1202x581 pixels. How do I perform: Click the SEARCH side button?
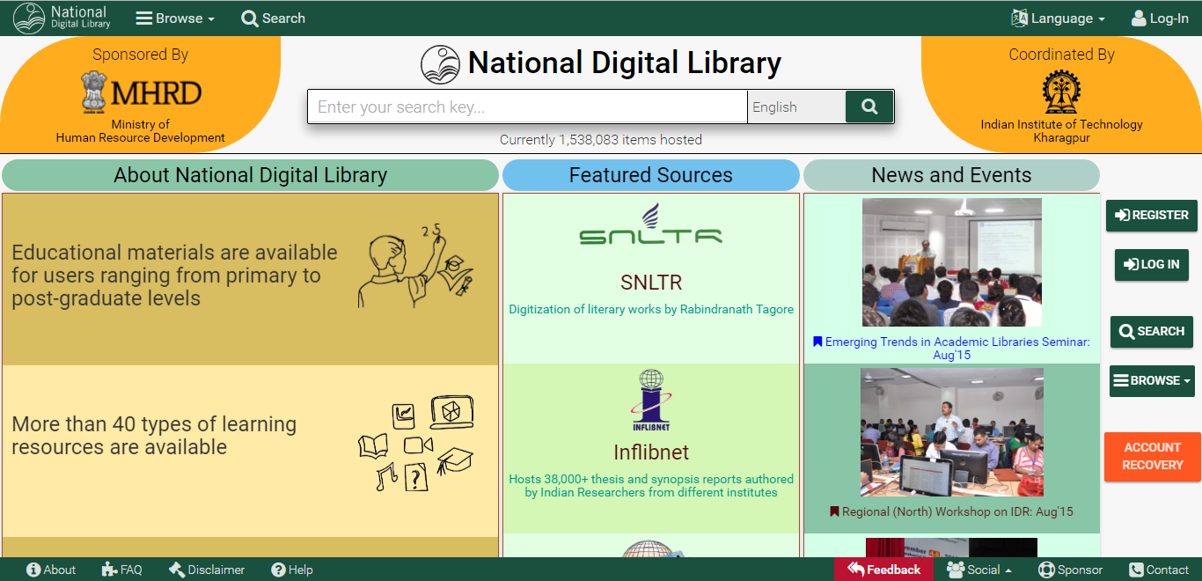coord(1151,332)
